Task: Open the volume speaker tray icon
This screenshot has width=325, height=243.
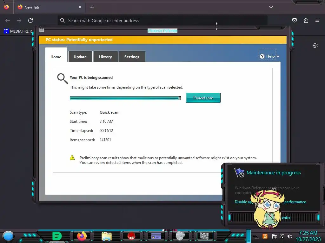Action: [289, 236]
